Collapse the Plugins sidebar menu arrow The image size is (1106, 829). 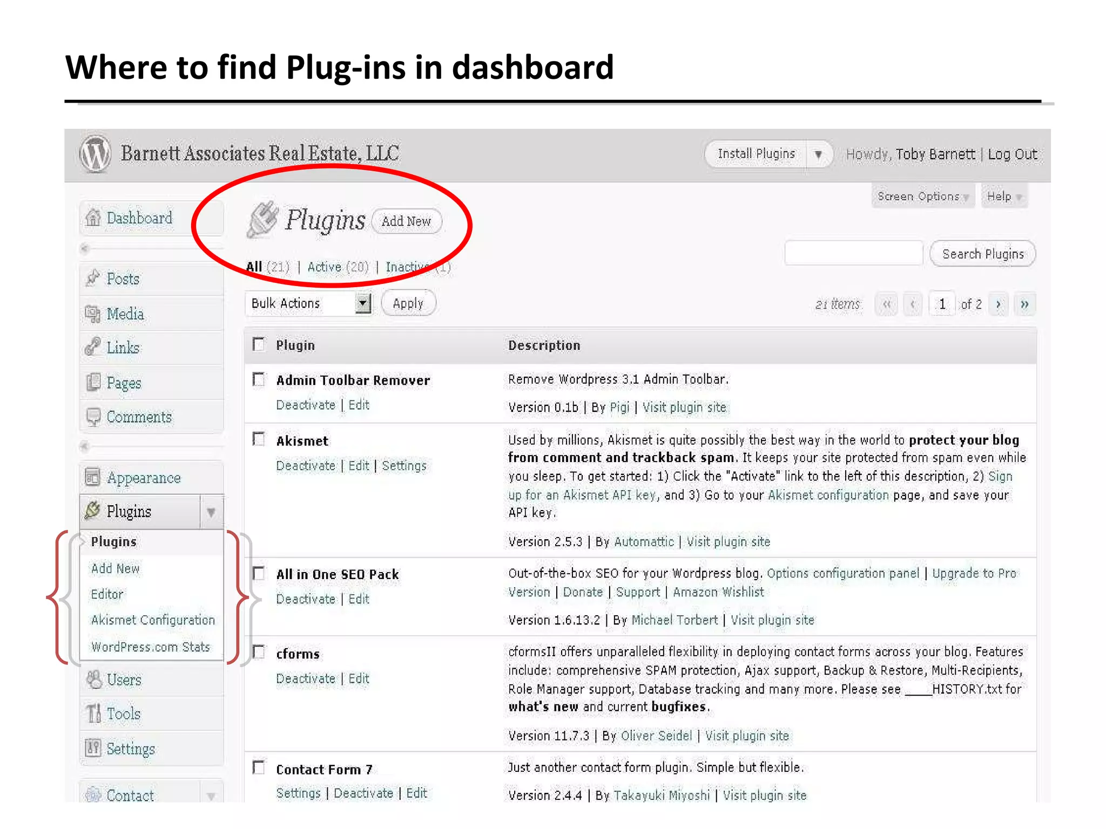(211, 512)
